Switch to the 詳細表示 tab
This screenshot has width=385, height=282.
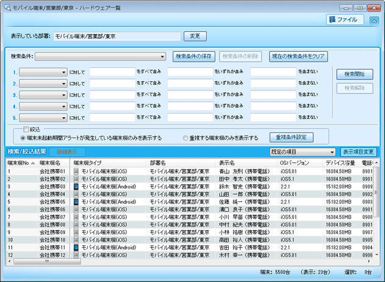(x=68, y=151)
